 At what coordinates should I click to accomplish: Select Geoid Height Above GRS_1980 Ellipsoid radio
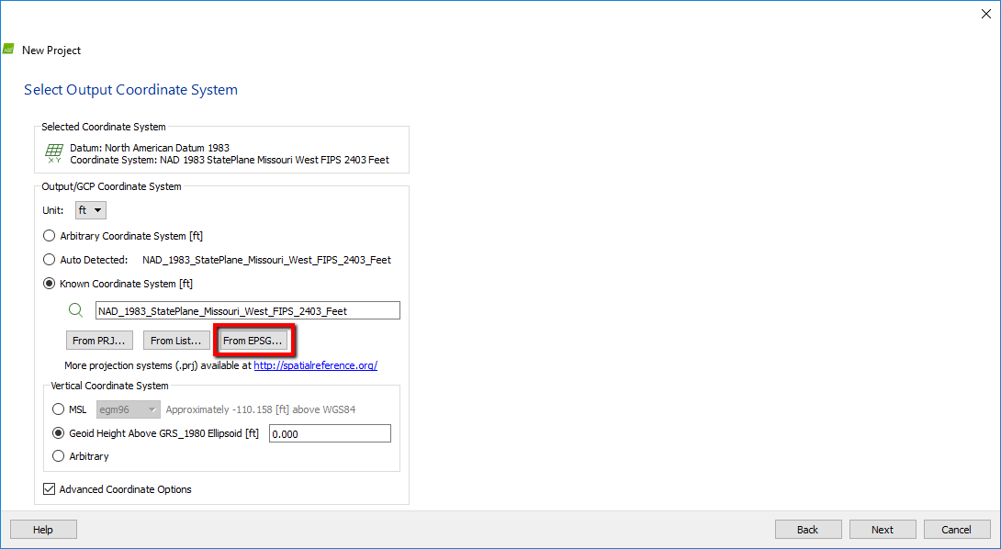pyautogui.click(x=59, y=433)
